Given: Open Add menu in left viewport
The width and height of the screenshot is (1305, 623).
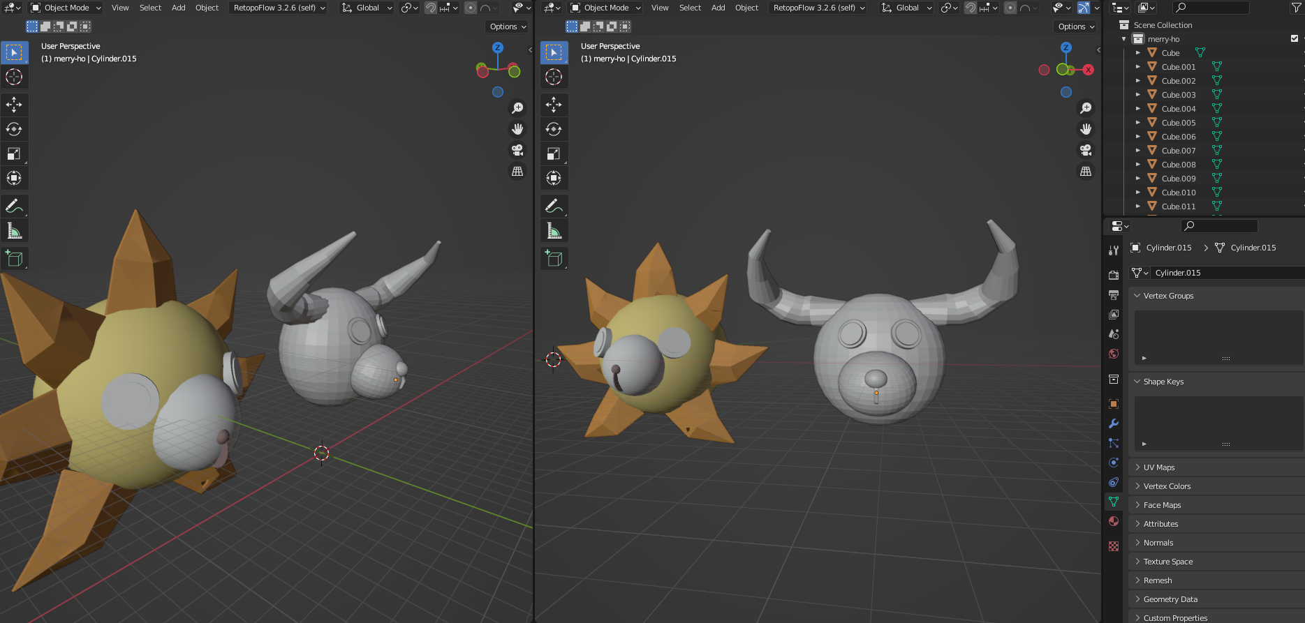Looking at the screenshot, I should [x=178, y=8].
